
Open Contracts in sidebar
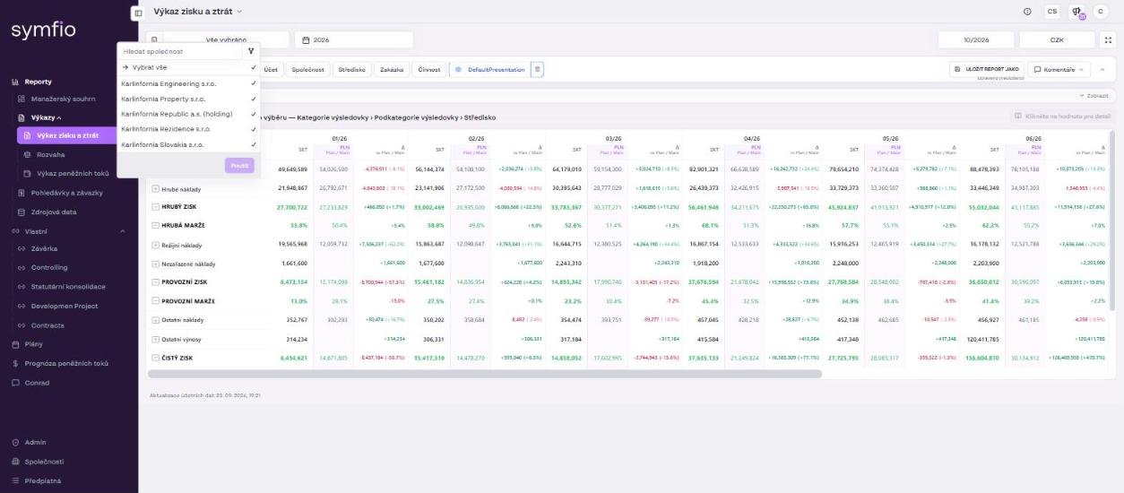pos(48,325)
